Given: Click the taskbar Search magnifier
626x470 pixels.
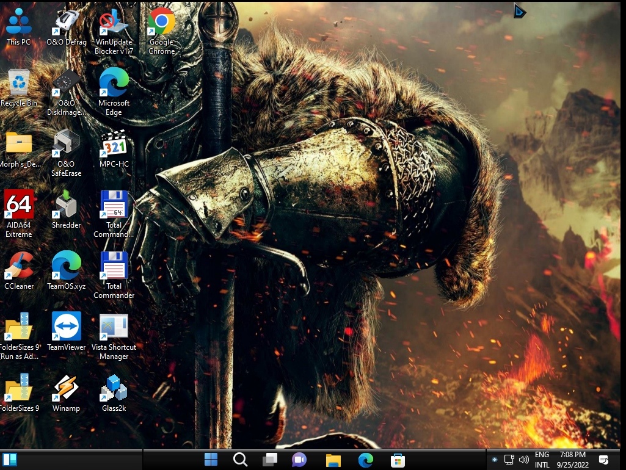Looking at the screenshot, I should coord(240,460).
